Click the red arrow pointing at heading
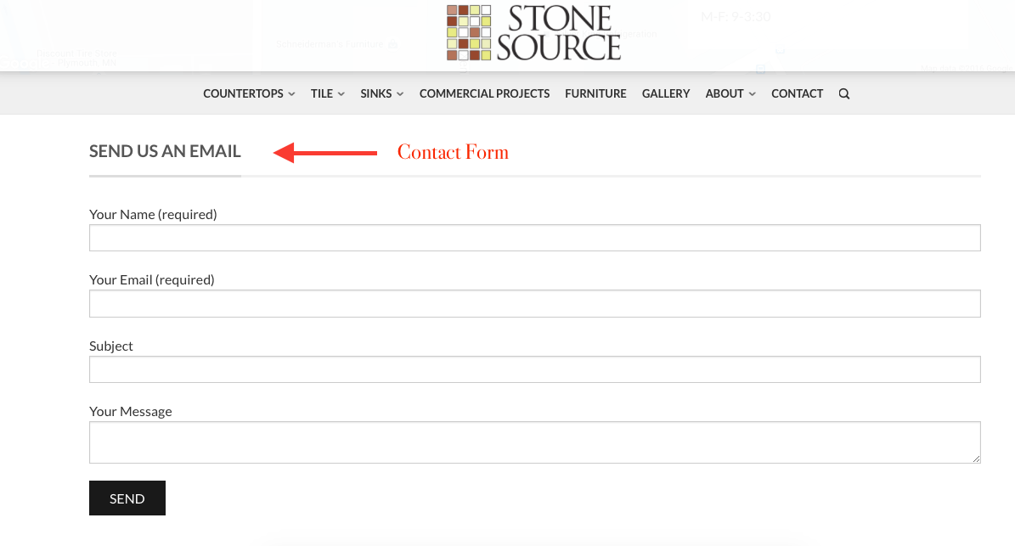 325,153
